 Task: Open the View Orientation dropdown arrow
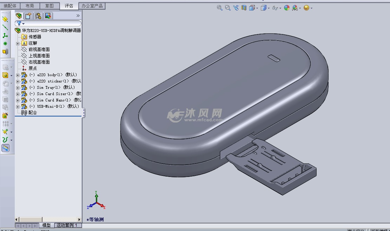point(257,8)
